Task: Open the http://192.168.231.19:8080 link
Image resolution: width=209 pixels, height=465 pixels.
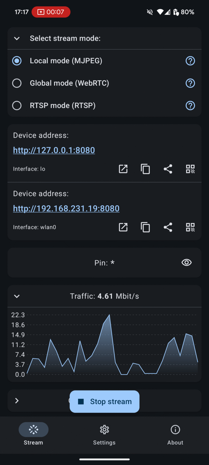Action: click(x=66, y=208)
